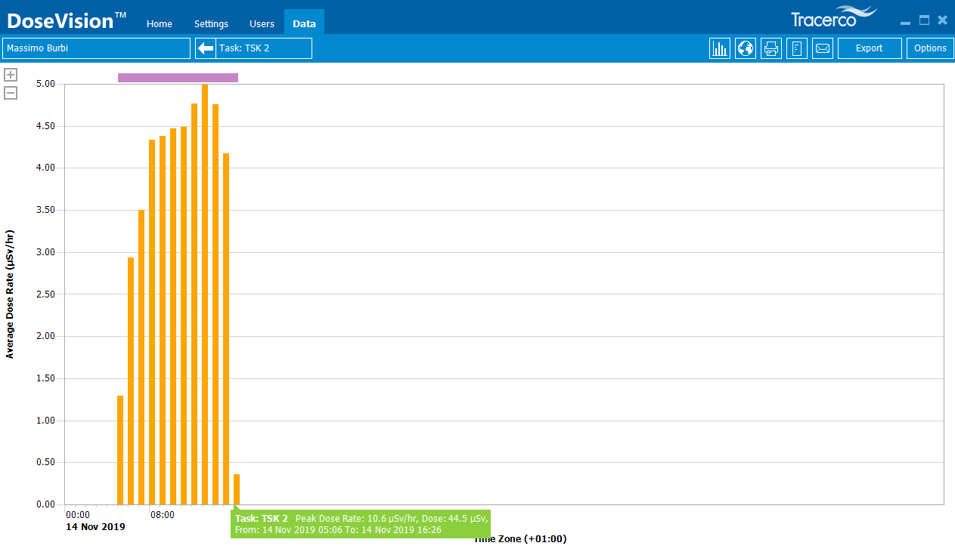Print the chart using the printer icon

(771, 48)
